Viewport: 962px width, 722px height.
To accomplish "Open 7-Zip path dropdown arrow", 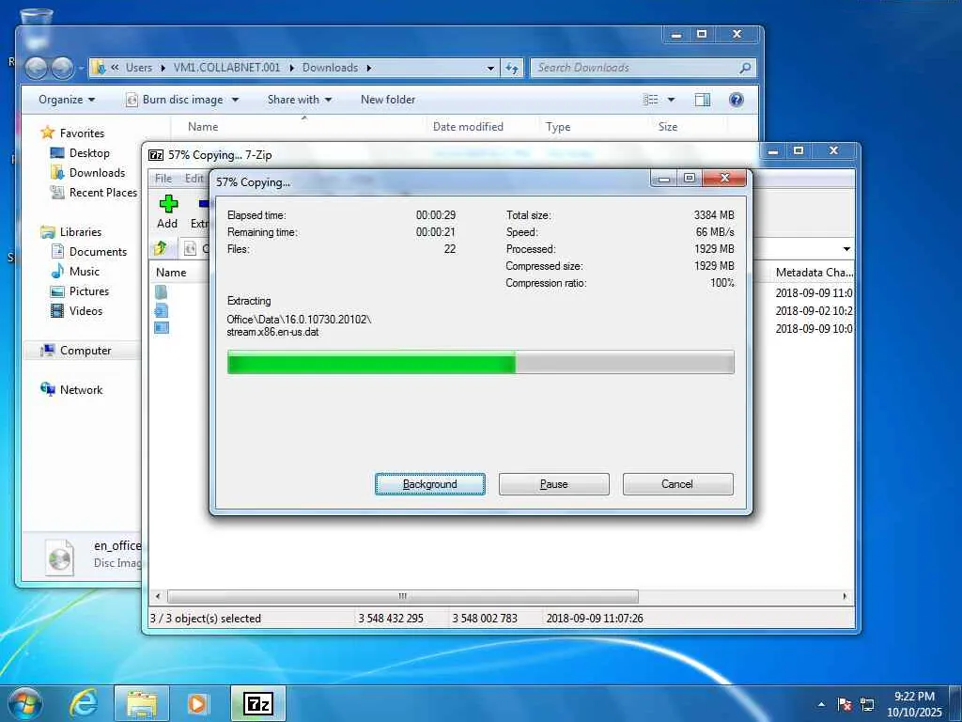I will (x=846, y=248).
